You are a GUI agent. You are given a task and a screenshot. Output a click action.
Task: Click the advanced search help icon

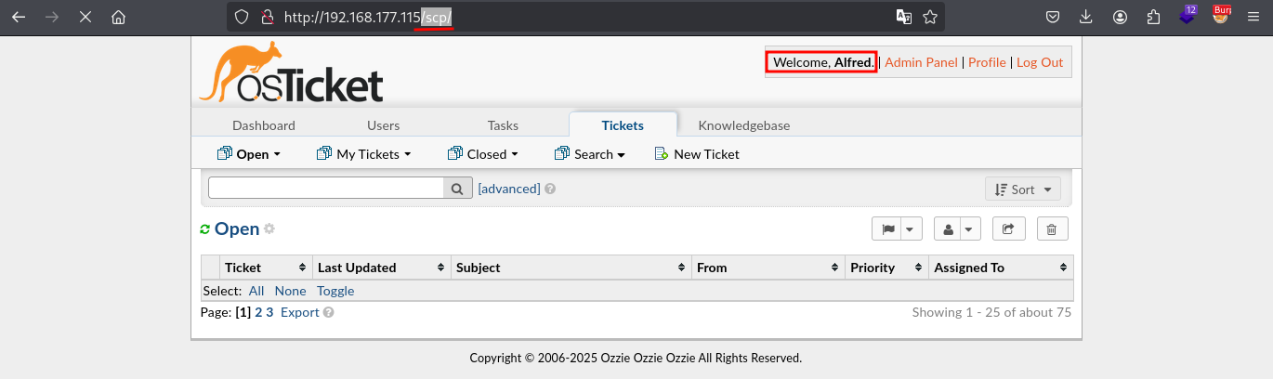pyautogui.click(x=550, y=189)
